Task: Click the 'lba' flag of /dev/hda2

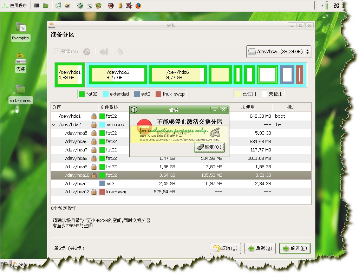Action: click(x=278, y=125)
